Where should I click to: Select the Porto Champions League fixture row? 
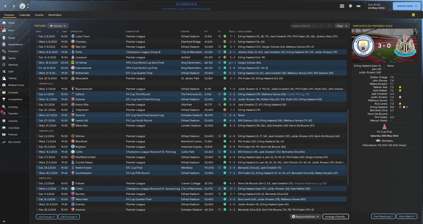pyautogui.click(x=191, y=52)
